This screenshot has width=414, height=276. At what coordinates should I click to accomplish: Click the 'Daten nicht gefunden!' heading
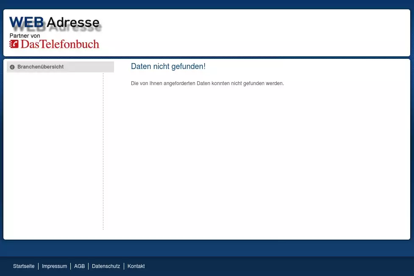[168, 66]
